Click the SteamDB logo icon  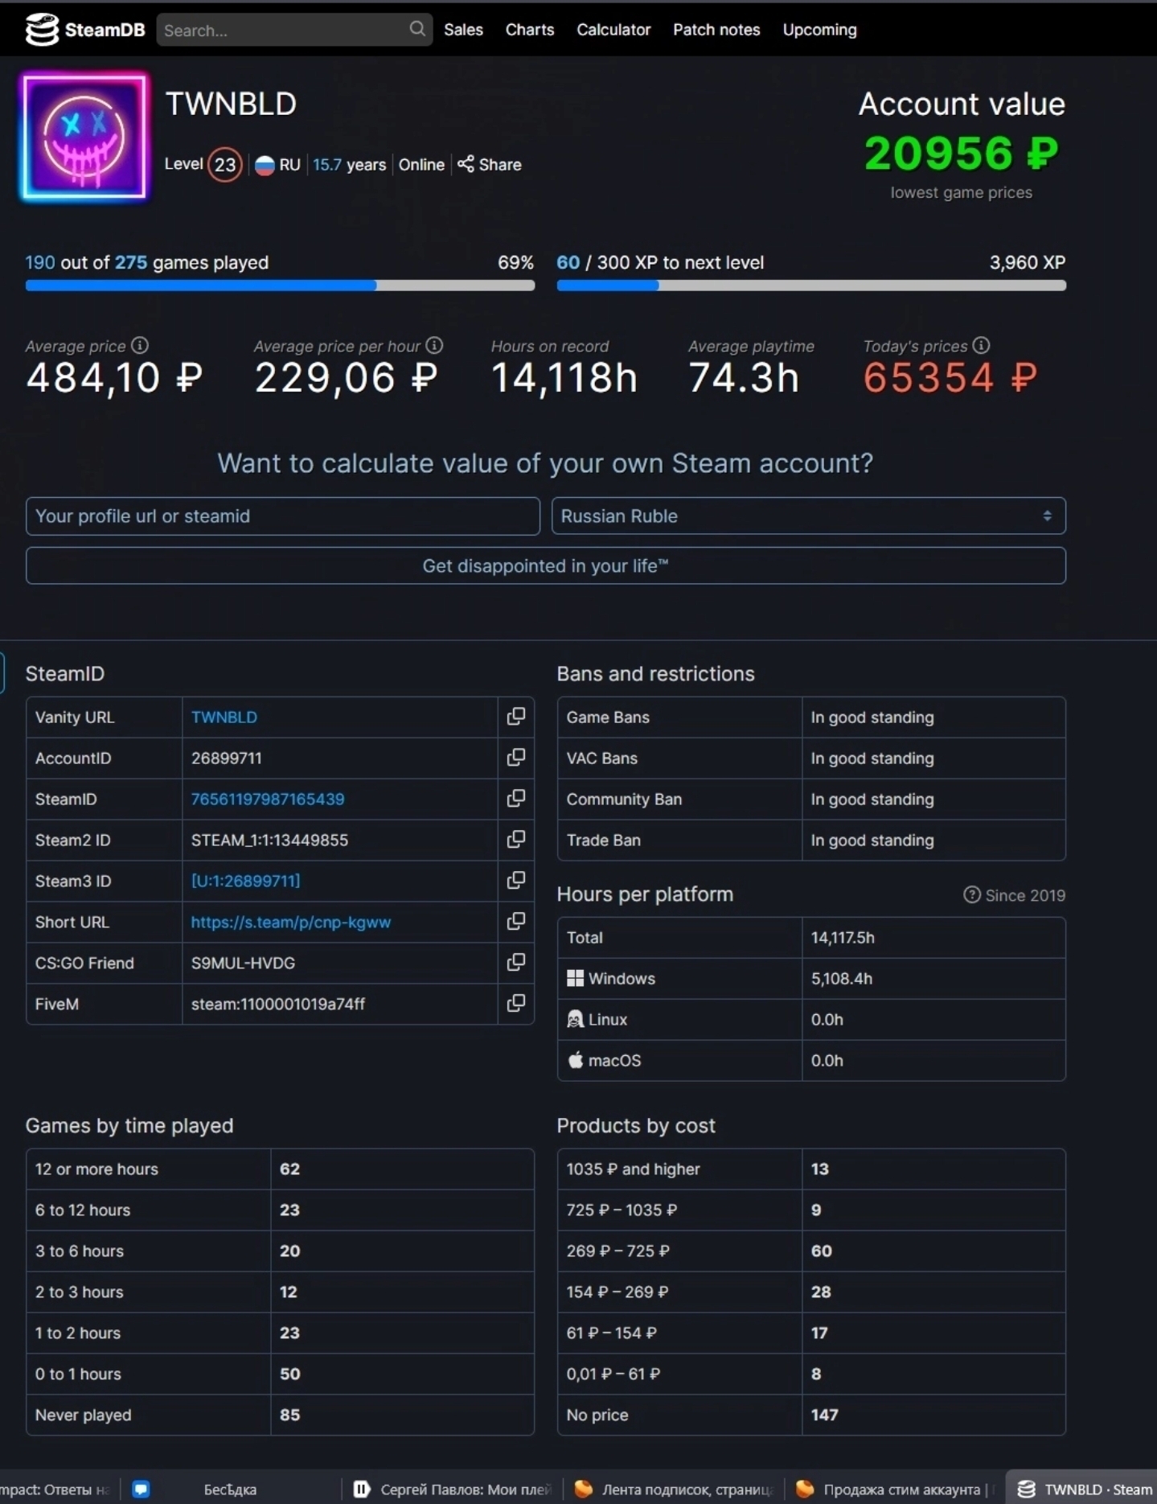click(42, 30)
